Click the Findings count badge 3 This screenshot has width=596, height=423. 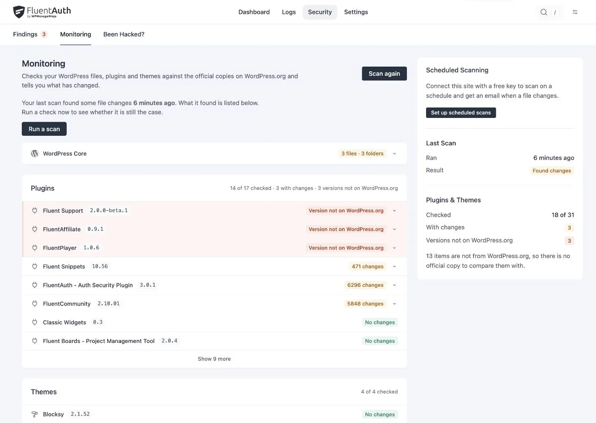(44, 34)
